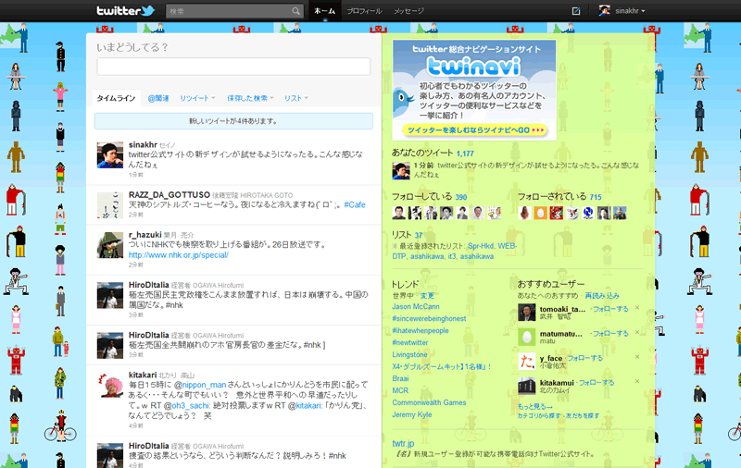Dismiss kitakamui suggestion with X
741x468 pixels.
click(637, 381)
